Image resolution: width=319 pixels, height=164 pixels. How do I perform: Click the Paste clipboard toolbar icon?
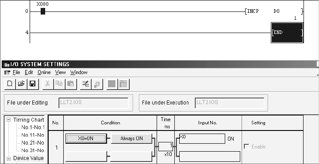click(71, 84)
